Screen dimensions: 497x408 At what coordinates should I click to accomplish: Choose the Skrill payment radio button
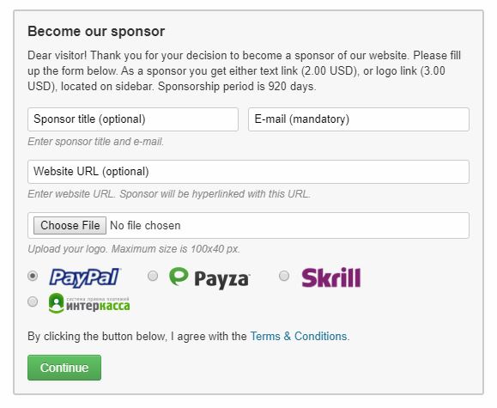[x=284, y=276]
